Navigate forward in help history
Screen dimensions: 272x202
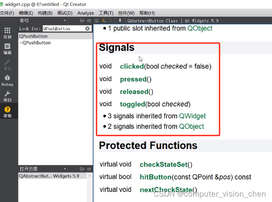[111, 21]
